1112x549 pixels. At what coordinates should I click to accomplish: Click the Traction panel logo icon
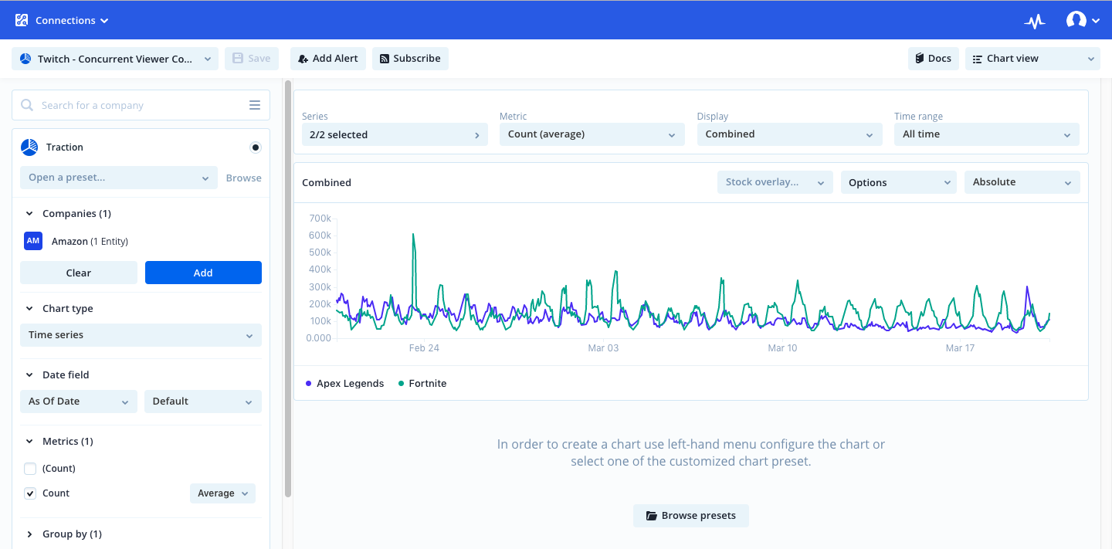point(29,147)
